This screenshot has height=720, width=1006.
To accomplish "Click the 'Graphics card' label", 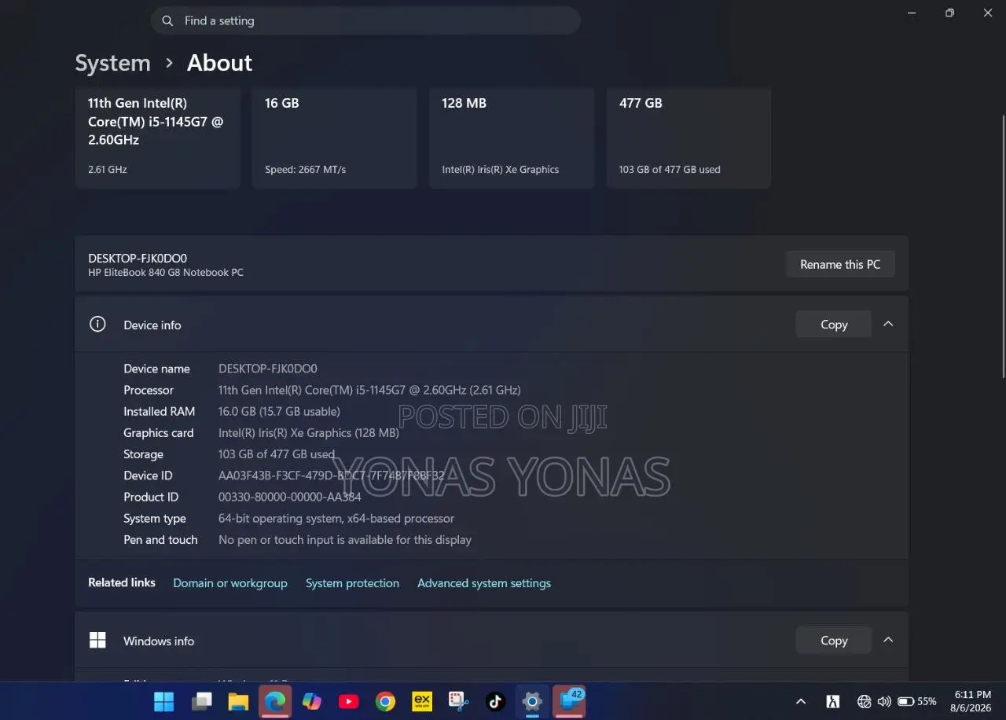I will (158, 433).
